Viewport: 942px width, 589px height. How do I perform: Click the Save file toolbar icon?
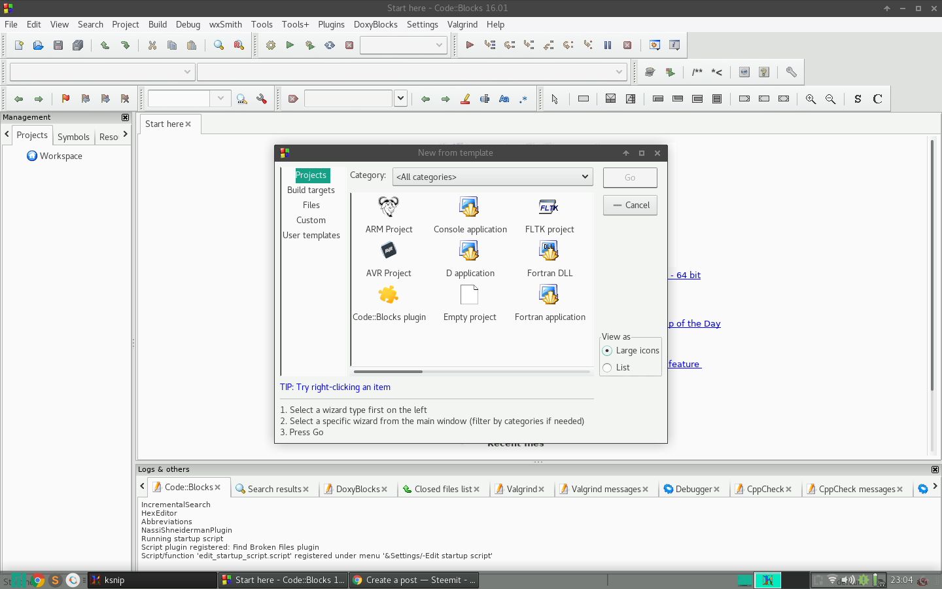tap(58, 45)
